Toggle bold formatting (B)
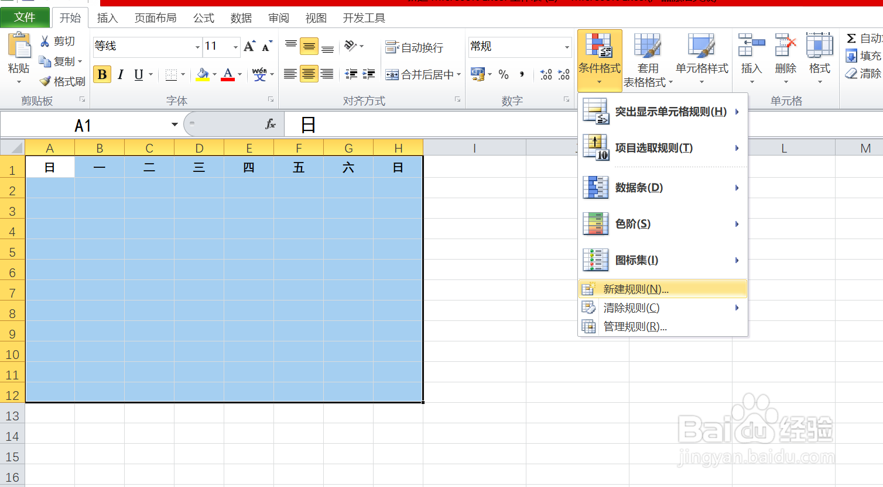883x487 pixels. point(102,74)
